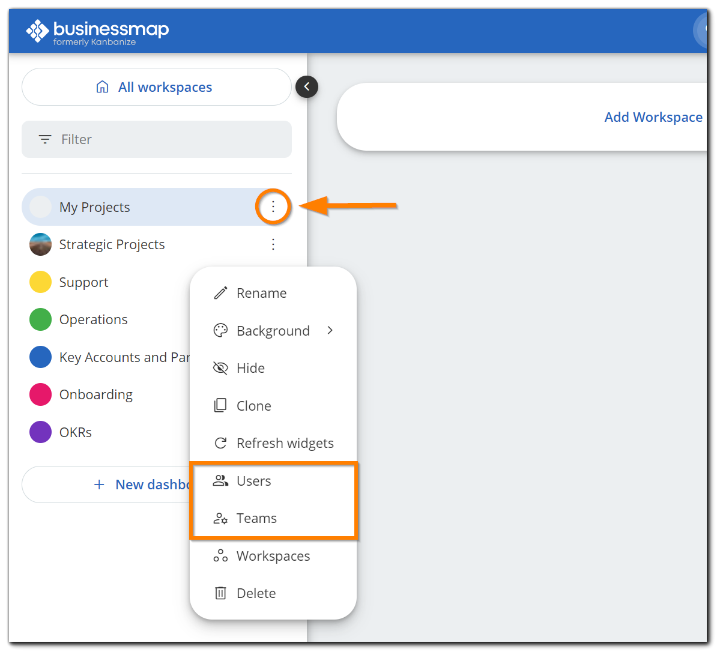Screen dimensions: 723x658
Task: Click the yellow Support color circle
Action: click(x=41, y=282)
